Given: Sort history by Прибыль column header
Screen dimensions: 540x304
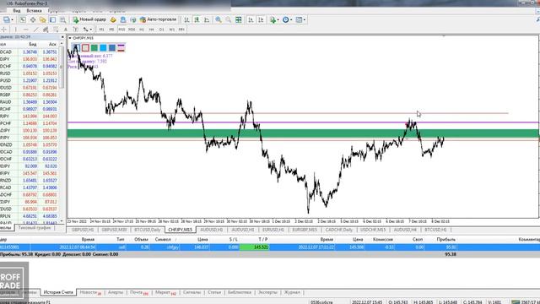Looking at the screenshot, I should tap(446, 239).
